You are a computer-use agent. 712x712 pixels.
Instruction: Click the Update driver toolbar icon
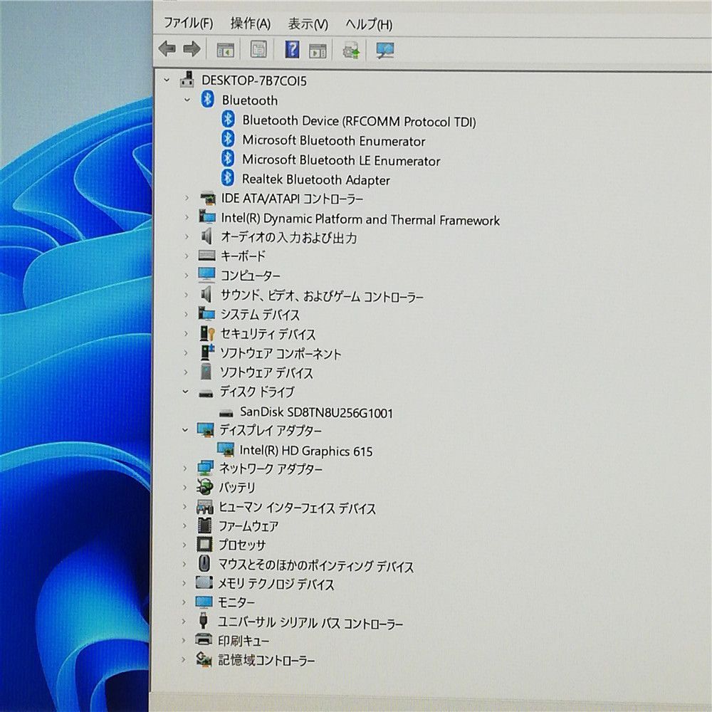(351, 51)
